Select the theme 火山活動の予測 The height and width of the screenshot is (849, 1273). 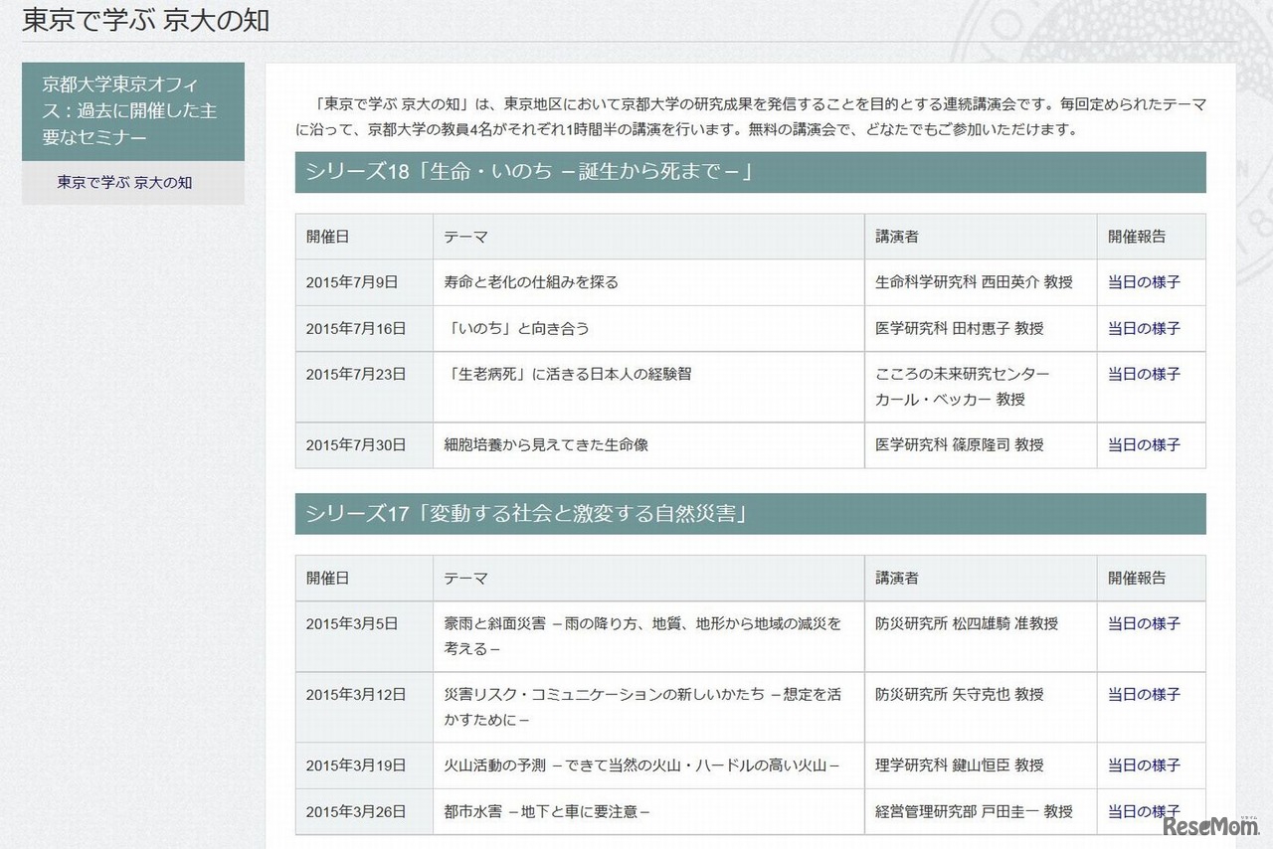(642, 765)
